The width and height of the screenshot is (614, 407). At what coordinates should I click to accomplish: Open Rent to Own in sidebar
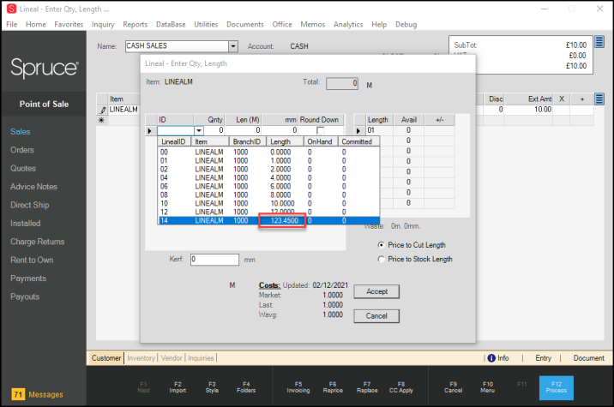point(32,260)
